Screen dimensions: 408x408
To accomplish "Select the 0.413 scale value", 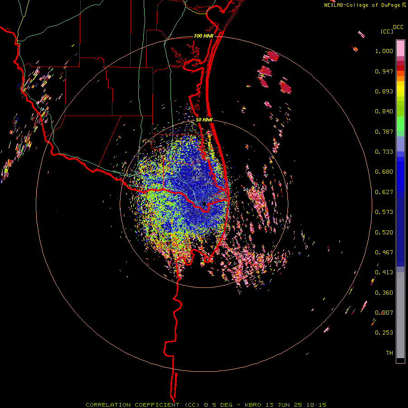I will point(384,272).
